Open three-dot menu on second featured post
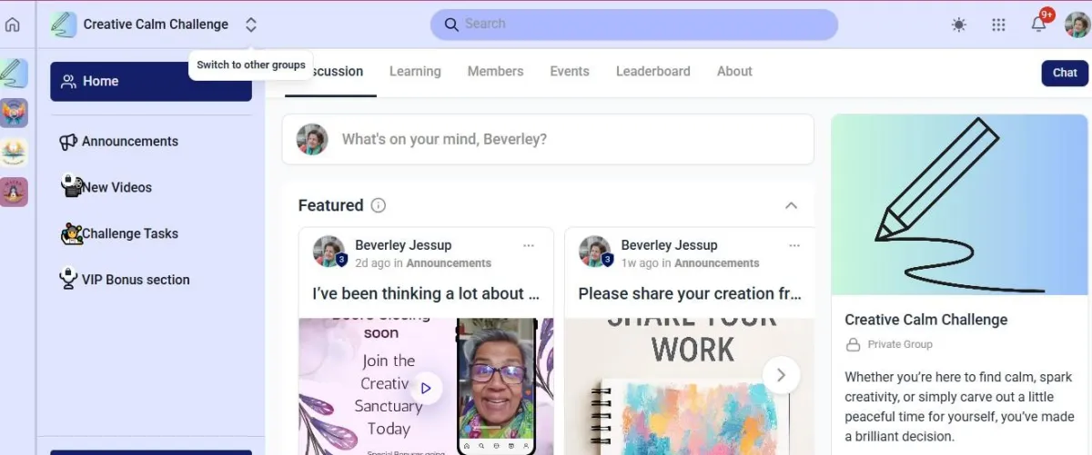Viewport: 1092px width, 455px height. click(x=794, y=245)
